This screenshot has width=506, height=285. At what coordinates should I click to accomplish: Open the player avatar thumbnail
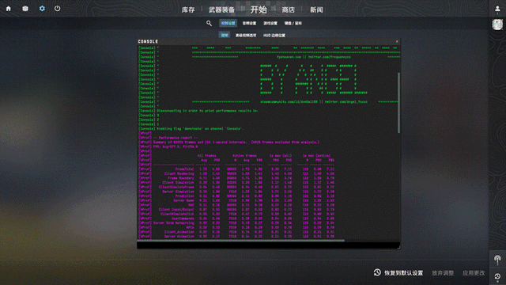(x=497, y=25)
